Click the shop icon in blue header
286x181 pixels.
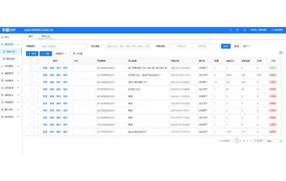(x=237, y=30)
